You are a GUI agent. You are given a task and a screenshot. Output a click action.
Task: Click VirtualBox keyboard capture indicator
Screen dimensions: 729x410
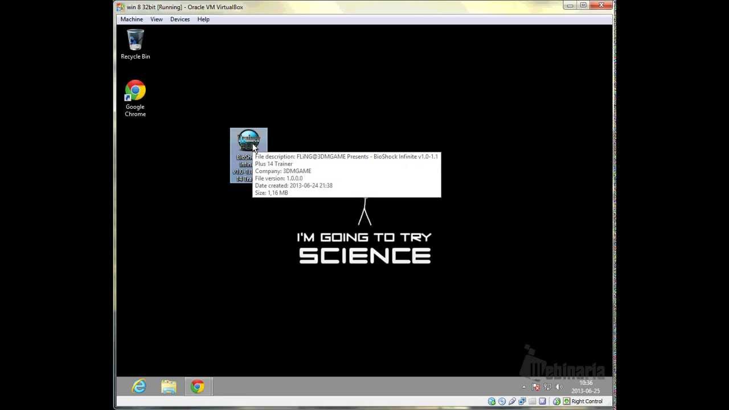pyautogui.click(x=567, y=401)
